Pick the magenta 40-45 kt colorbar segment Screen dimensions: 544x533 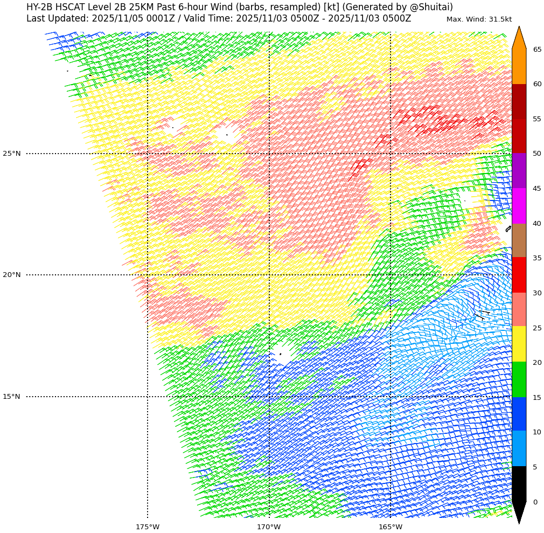[x=519, y=206]
